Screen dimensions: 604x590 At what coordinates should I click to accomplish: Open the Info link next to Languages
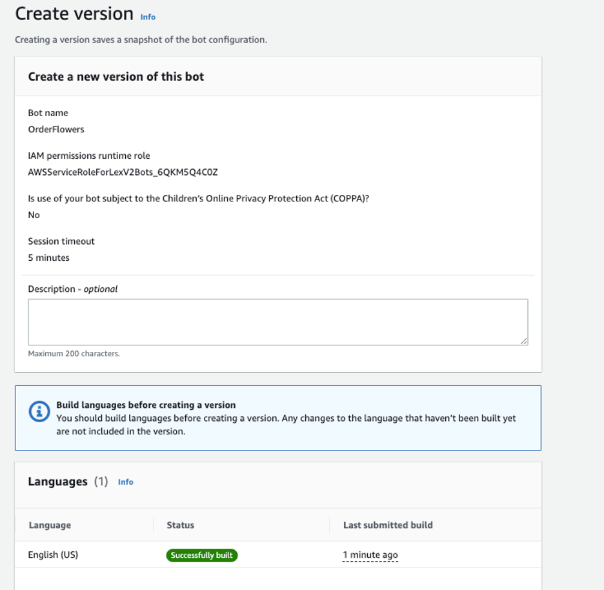coord(126,482)
